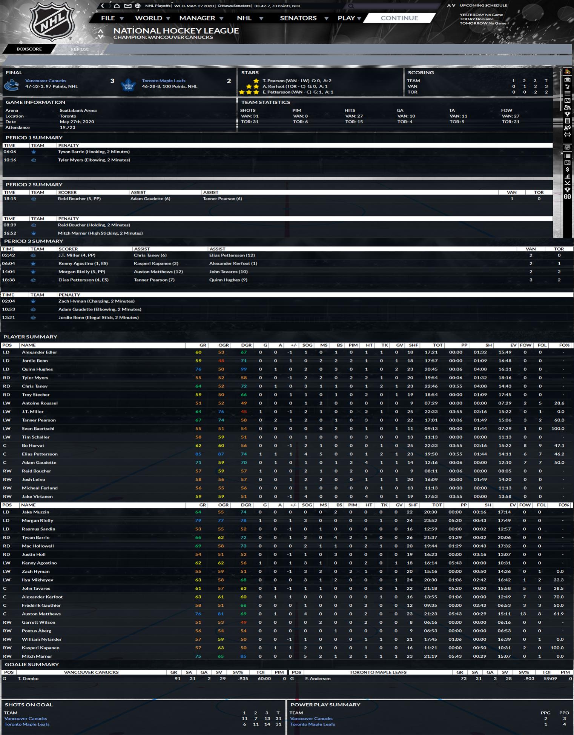This screenshot has height=735, width=574.
Task: Open the globe web icon
Action: (138, 6)
